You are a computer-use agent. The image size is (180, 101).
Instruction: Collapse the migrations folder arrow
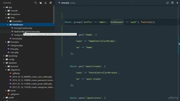pyautogui.click(x=6, y=70)
